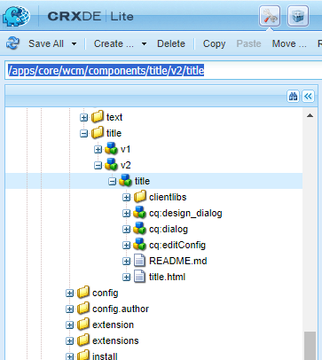This screenshot has width=322, height=360.
Task: Click the text folder icon
Action: click(98, 117)
